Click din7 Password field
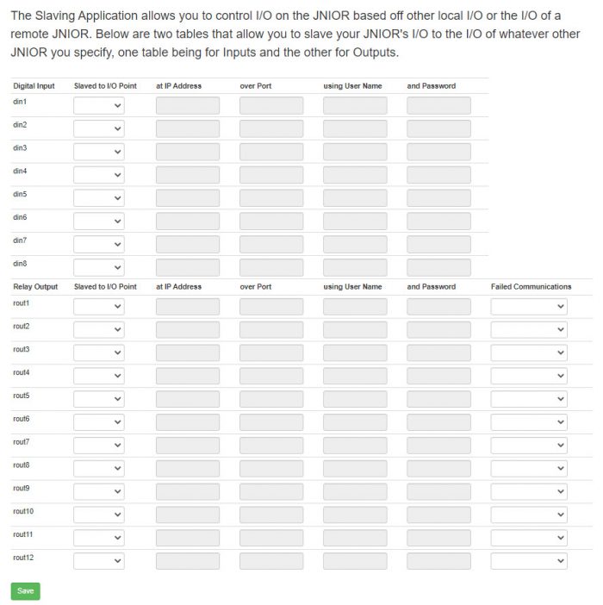This screenshot has width=603, height=605. tap(438, 245)
